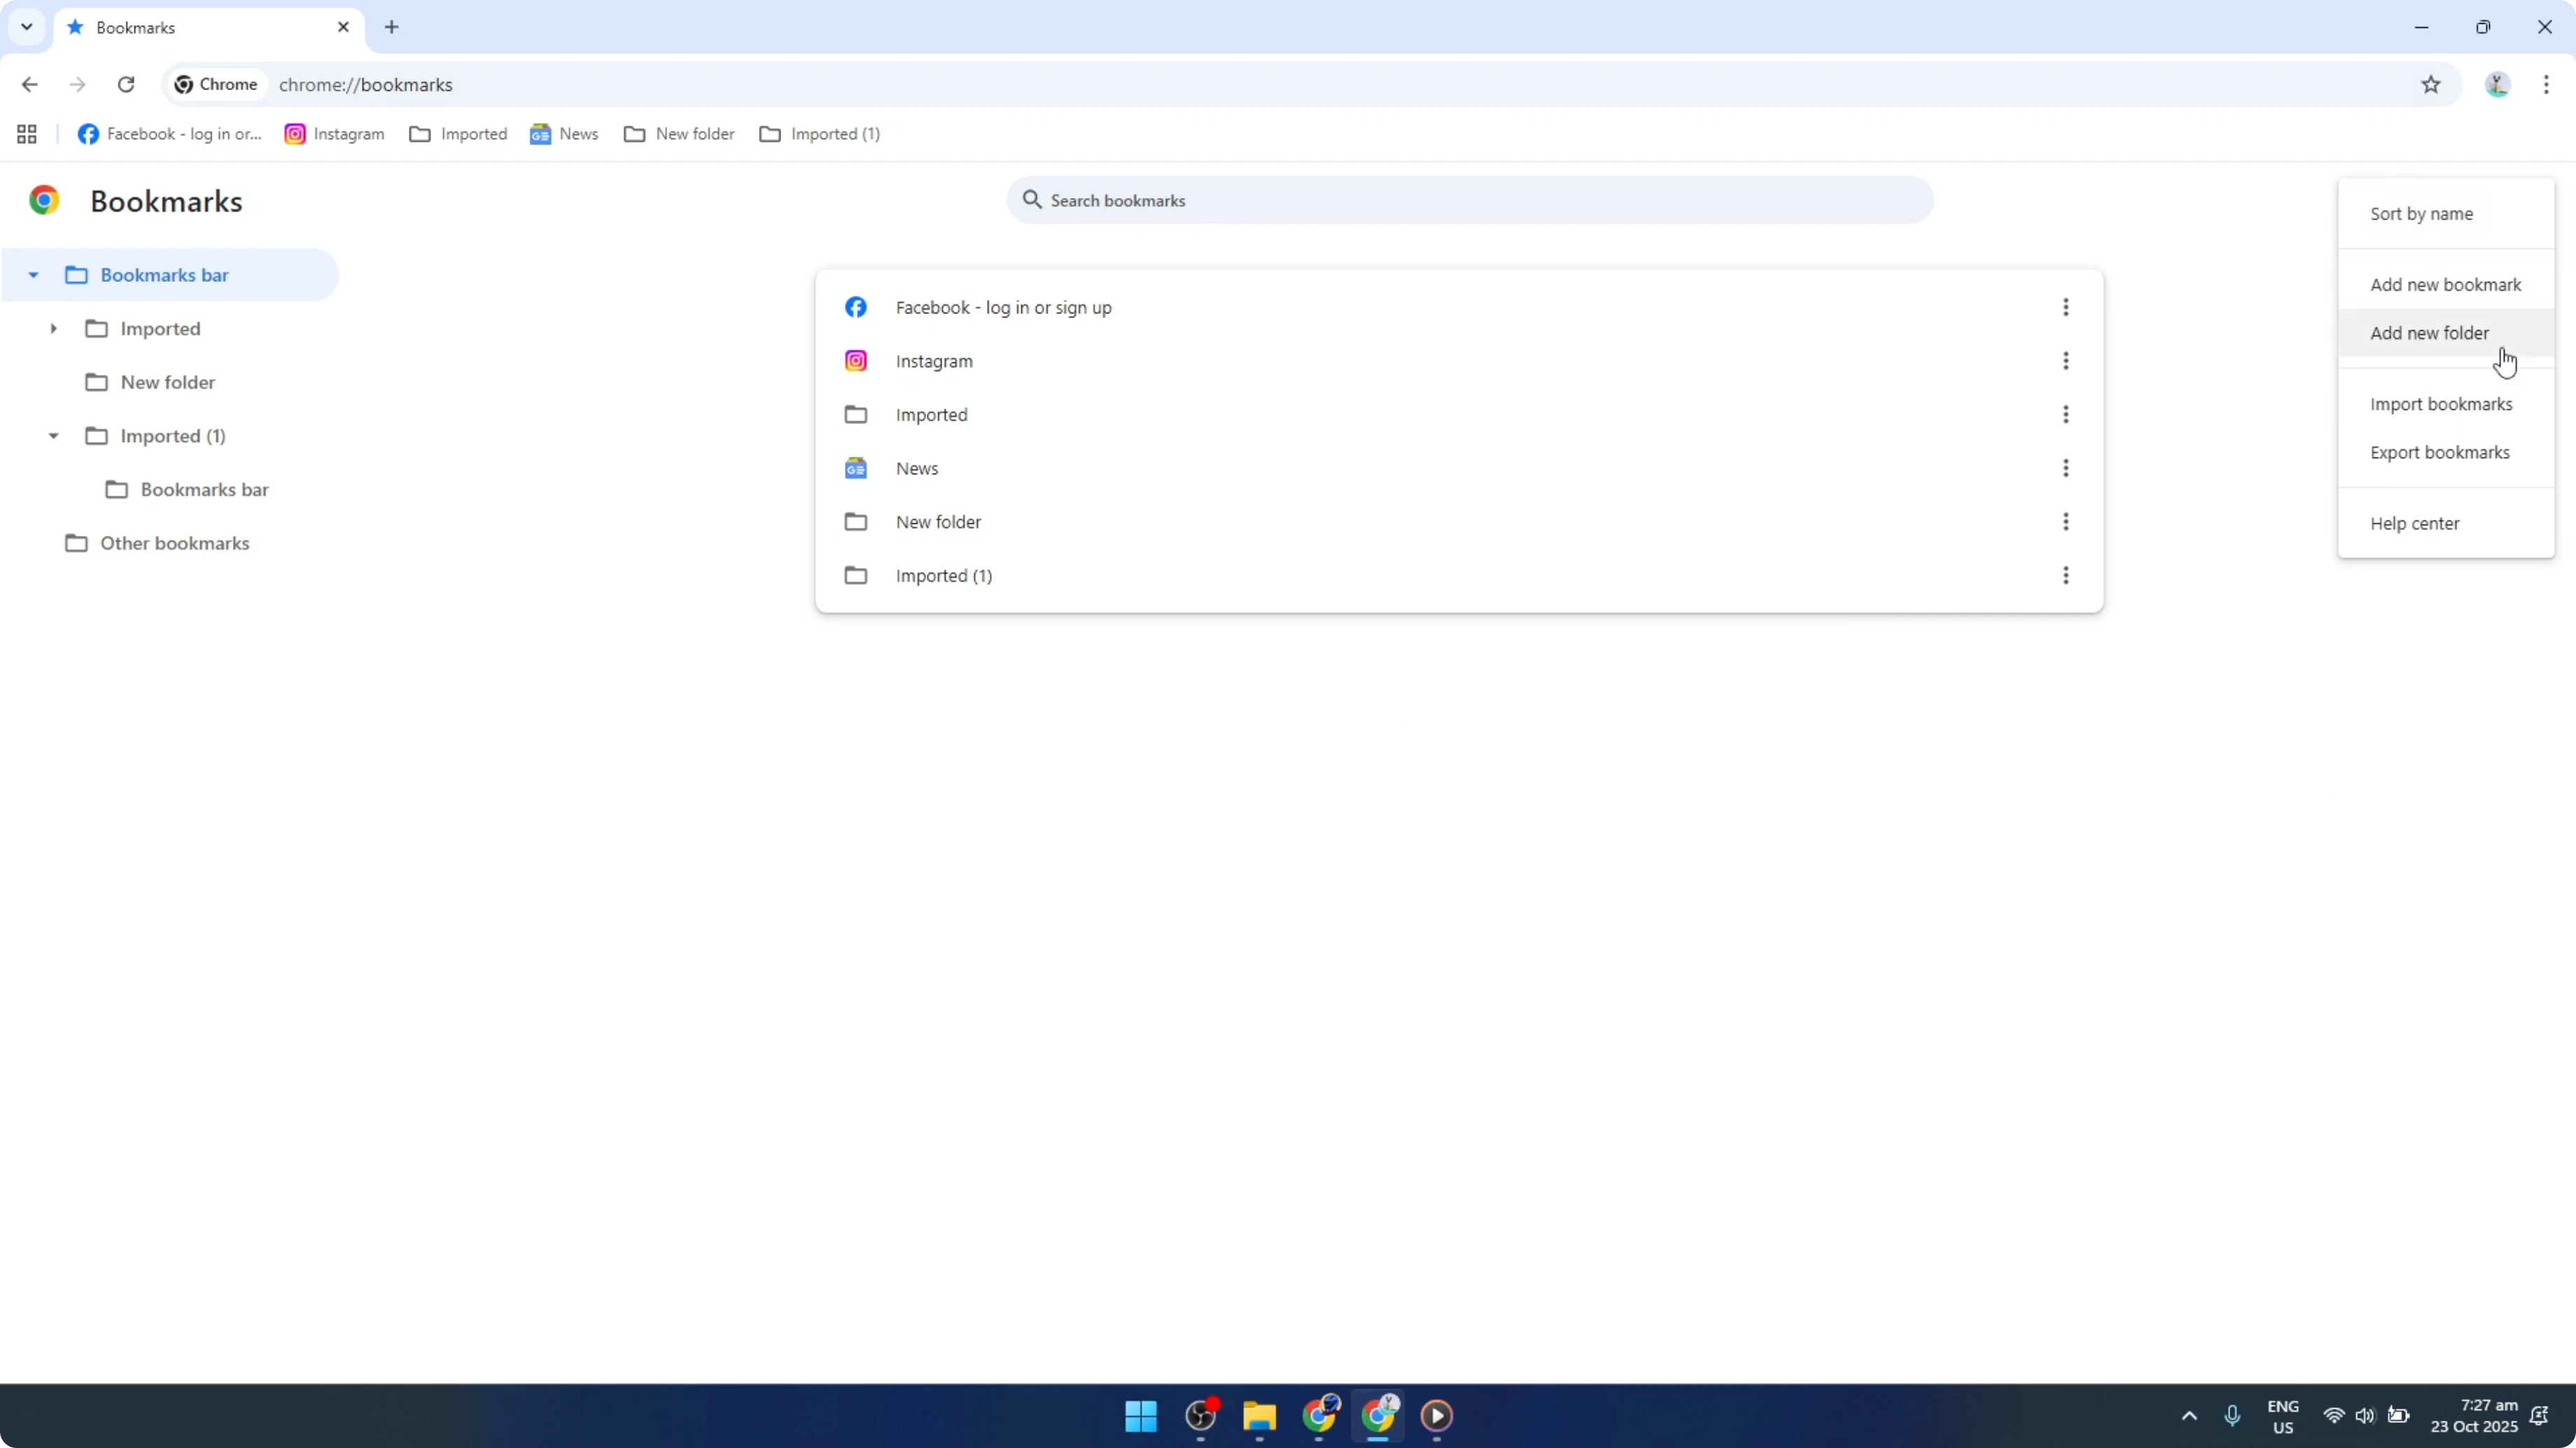Choose Export bookmarks from menu
Viewport: 2576px width, 1448px height.
click(2446, 453)
